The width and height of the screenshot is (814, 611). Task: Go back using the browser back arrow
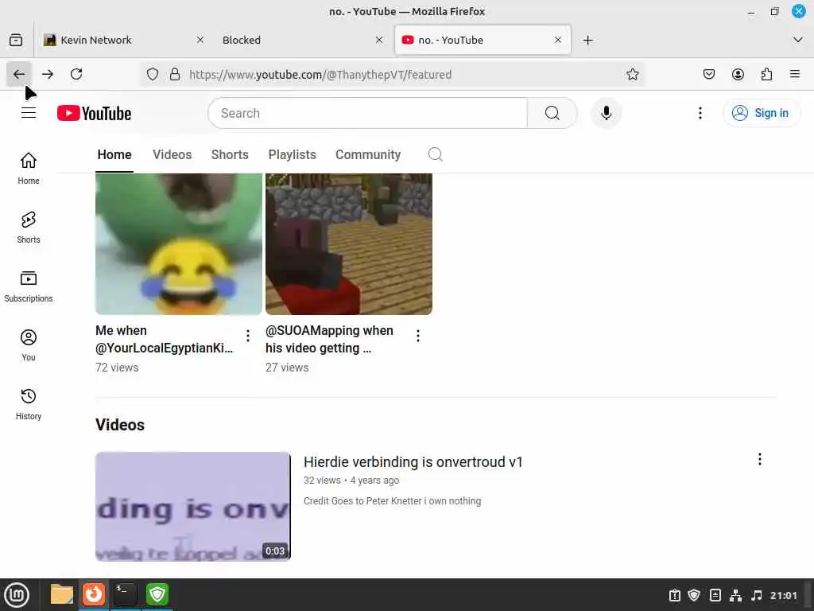click(x=19, y=74)
